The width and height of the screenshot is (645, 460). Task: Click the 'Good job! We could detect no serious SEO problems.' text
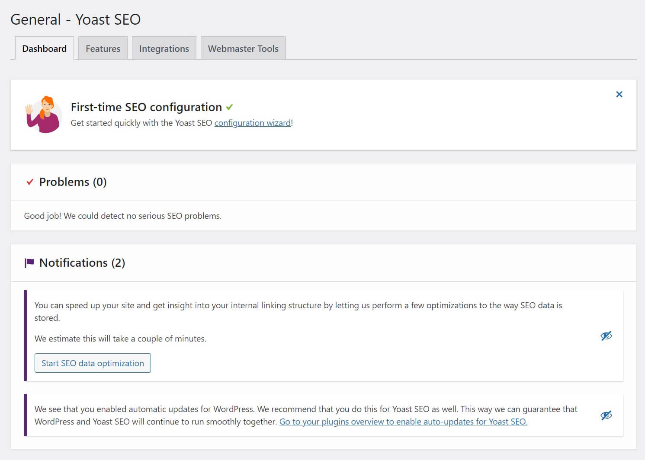click(123, 216)
